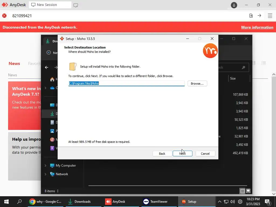Click Back in the Moho setup
This screenshot has height=207, width=276.
click(162, 153)
